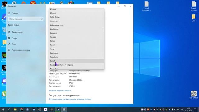The height and width of the screenshot is (112, 199).
Task: Open Дополнительные параметры даты, времени, региона link
Action: point(70,99)
